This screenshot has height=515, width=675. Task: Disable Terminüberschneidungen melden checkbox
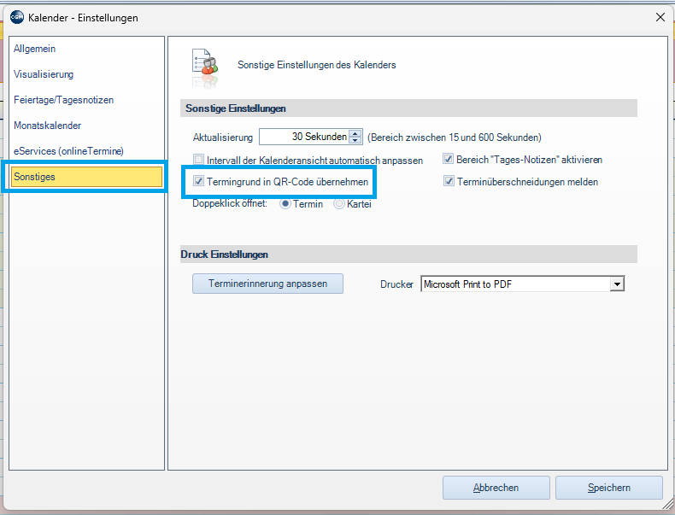pos(448,182)
